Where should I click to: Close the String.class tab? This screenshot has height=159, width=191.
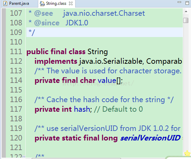(x=71, y=3)
